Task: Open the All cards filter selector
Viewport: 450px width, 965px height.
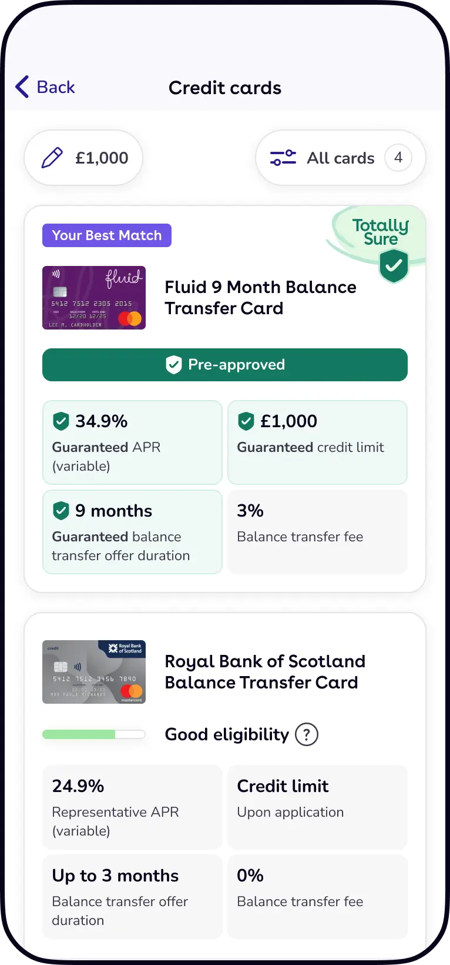Action: [340, 158]
